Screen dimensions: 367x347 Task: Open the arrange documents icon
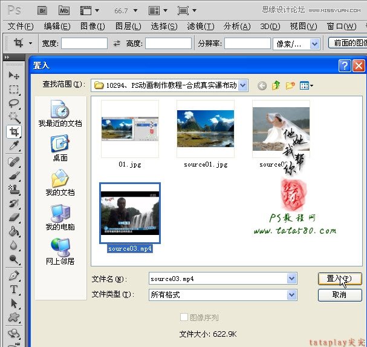(154, 10)
